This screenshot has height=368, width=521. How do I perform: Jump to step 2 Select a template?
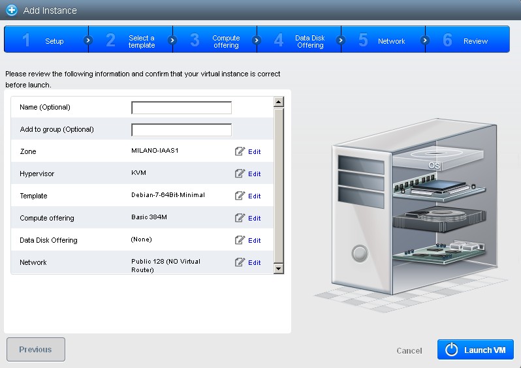click(131, 41)
